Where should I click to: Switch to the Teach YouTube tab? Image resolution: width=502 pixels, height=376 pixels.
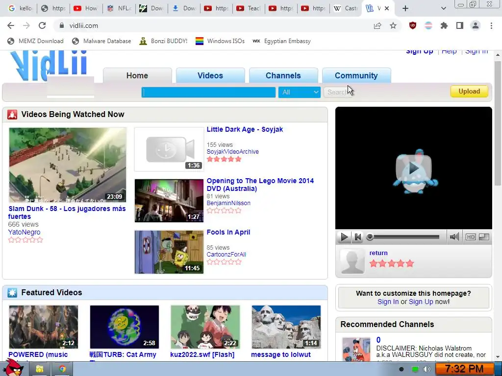pyautogui.click(x=249, y=8)
